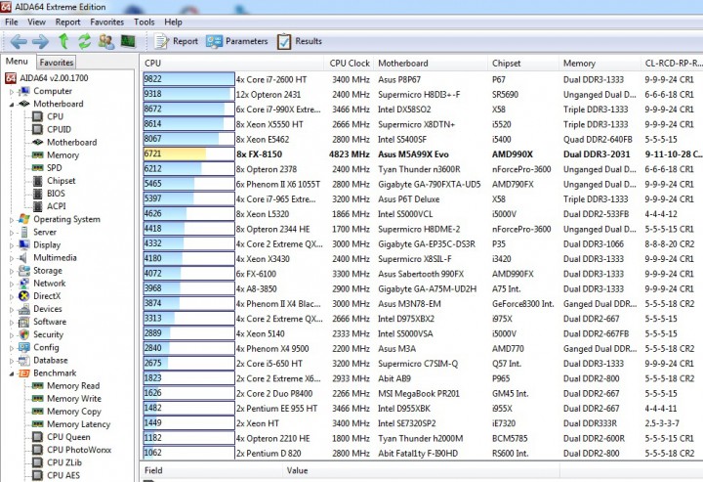Select the Memory item icon under Motherboard

38,155
